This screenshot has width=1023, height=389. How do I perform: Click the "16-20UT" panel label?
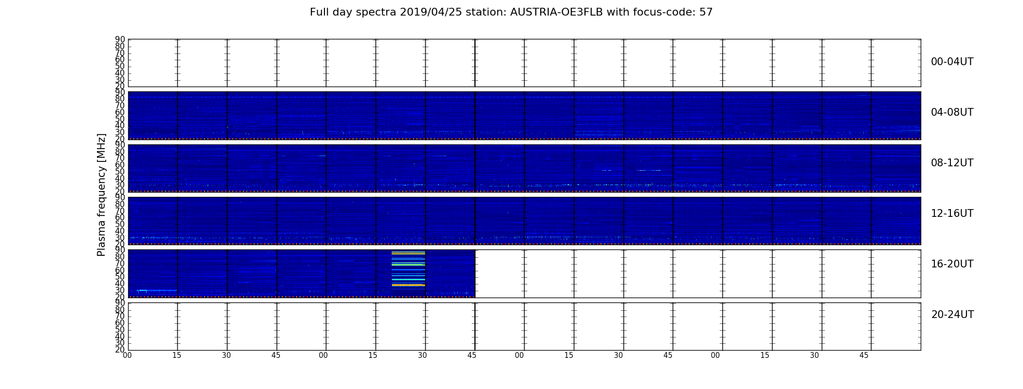952,264
